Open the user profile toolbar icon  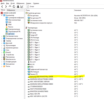click(x=18, y=7)
